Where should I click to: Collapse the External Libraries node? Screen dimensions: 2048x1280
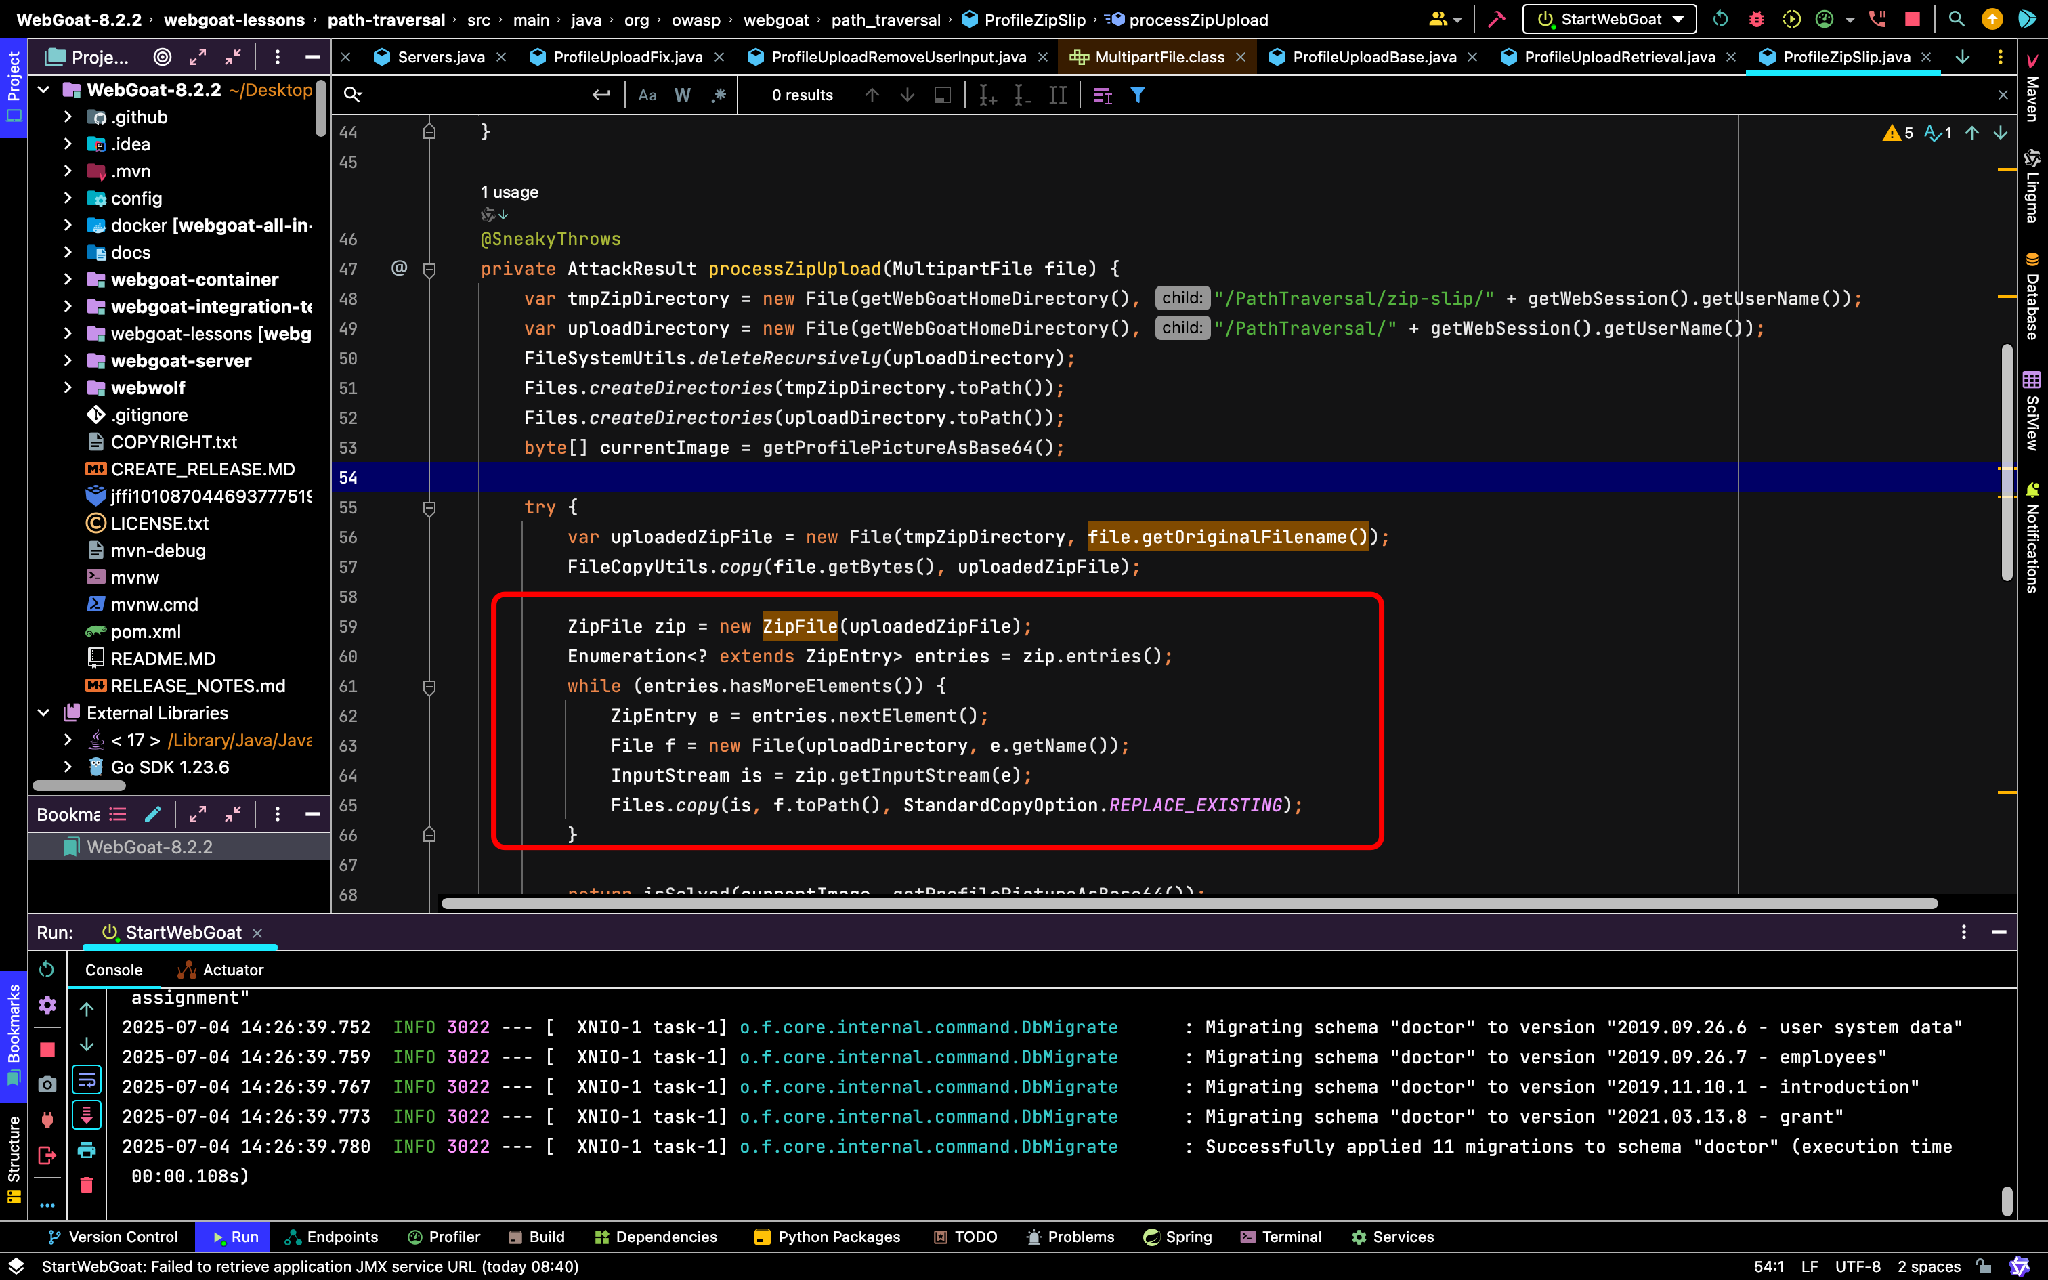click(x=44, y=712)
